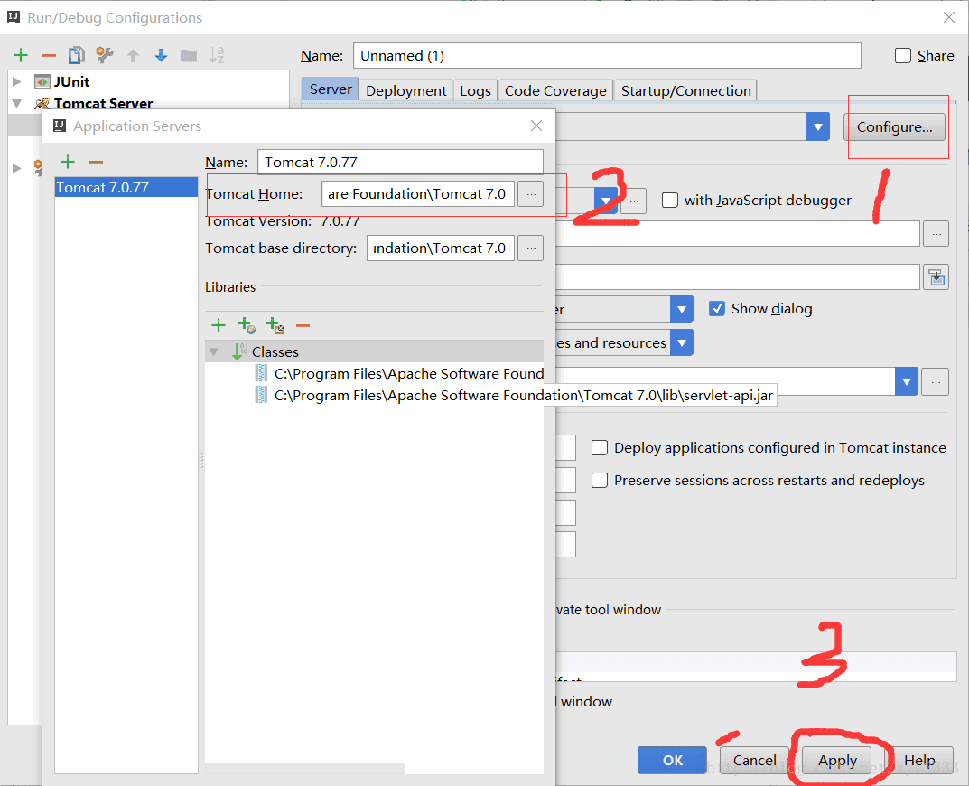Open the On 'Update' action dropdown
The image size is (969, 786).
click(x=682, y=309)
